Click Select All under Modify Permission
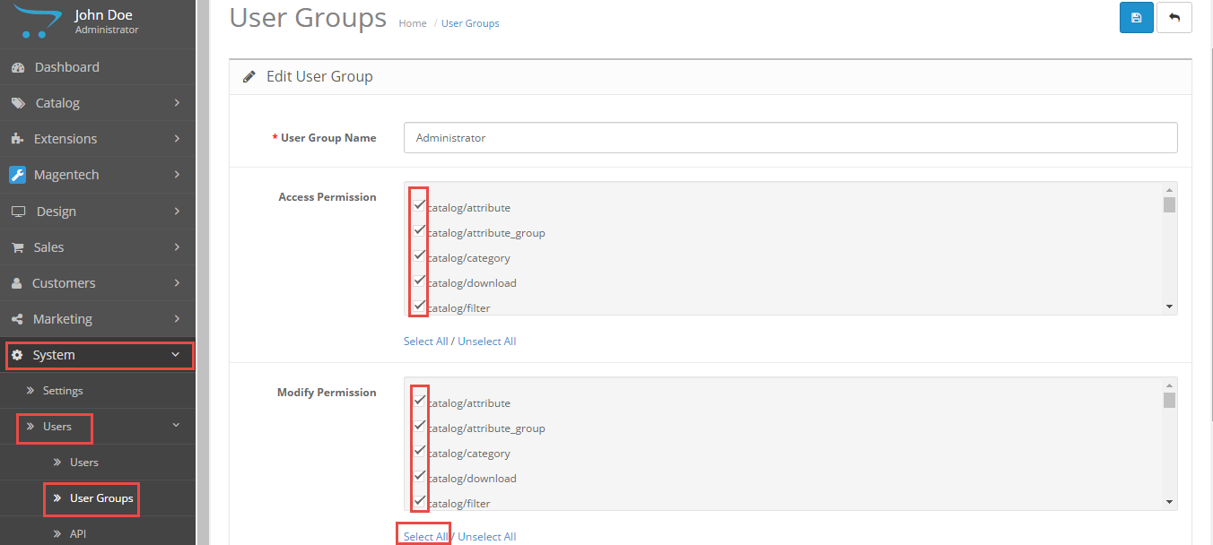 click(x=425, y=537)
